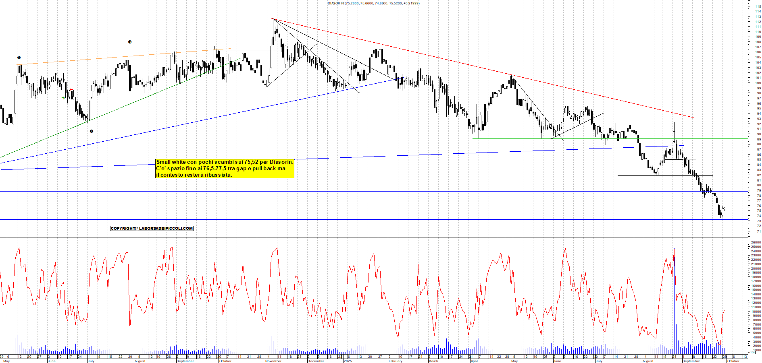Select the last white candlestick at far right
This screenshot has height=363, width=762.
tap(724, 209)
